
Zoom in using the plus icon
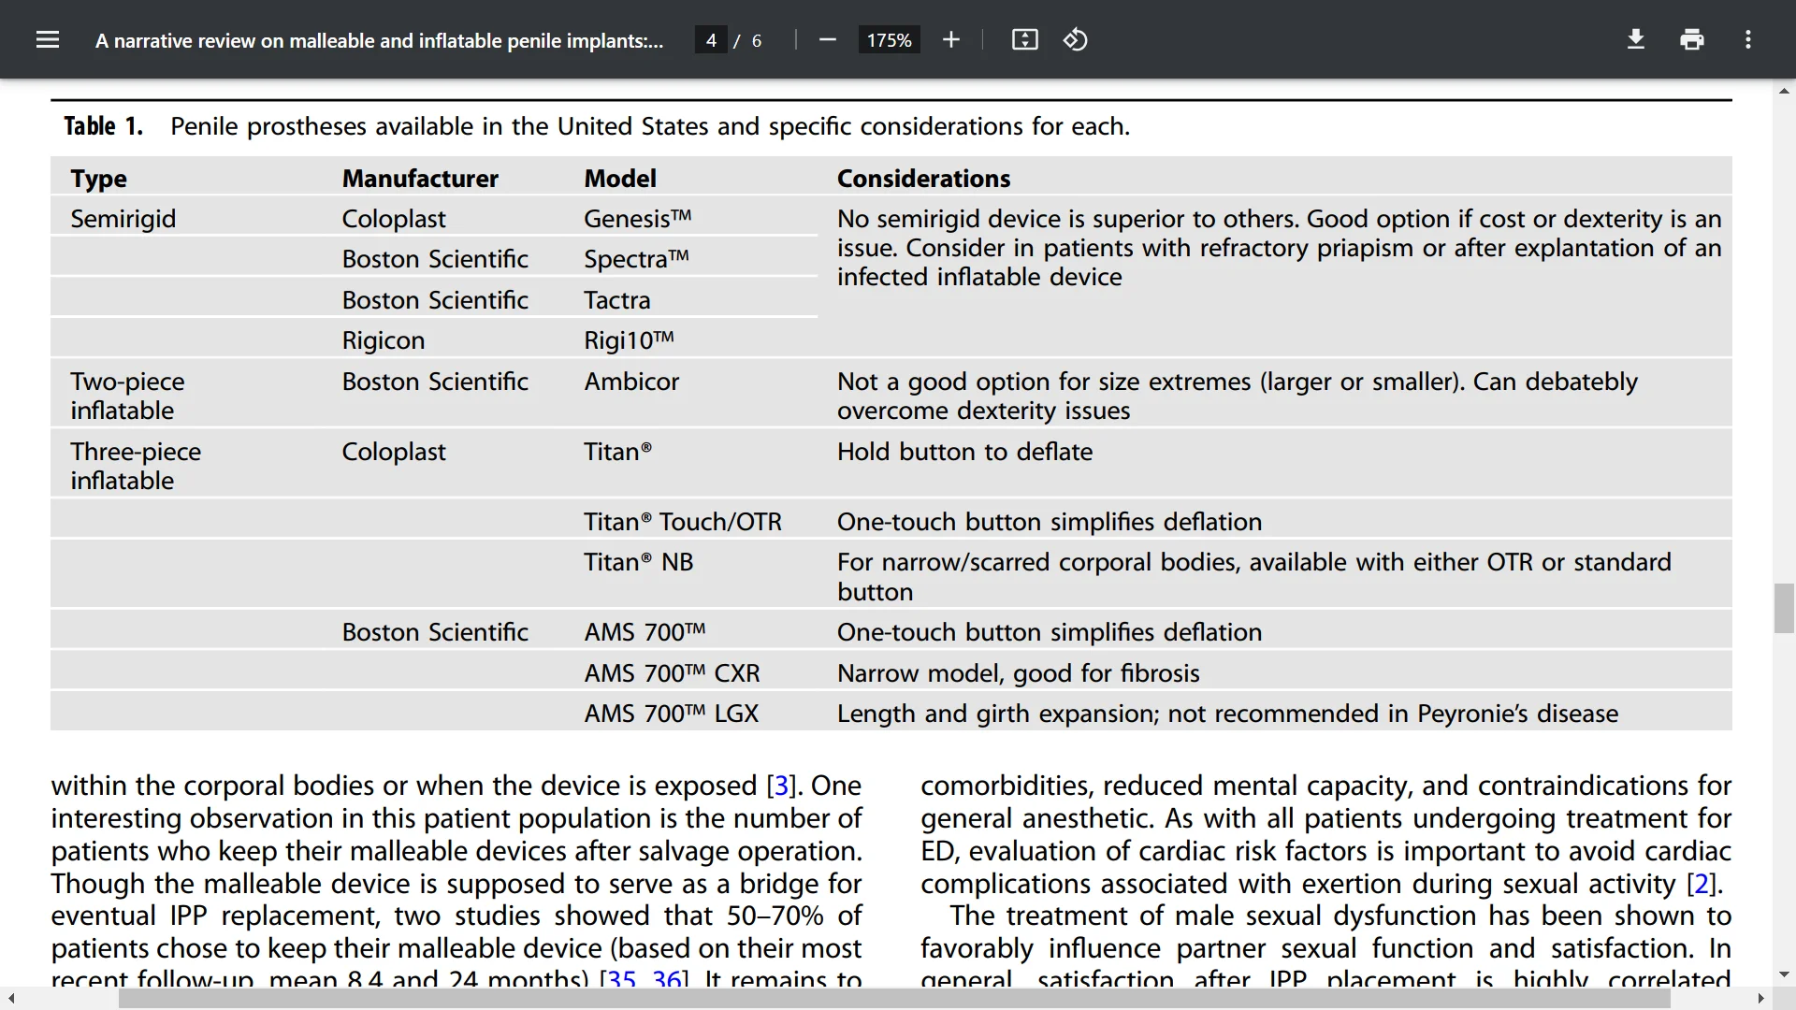950,39
